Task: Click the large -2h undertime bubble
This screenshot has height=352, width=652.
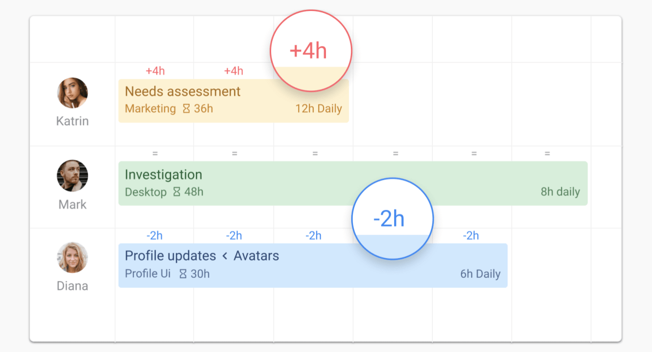Action: point(392,219)
